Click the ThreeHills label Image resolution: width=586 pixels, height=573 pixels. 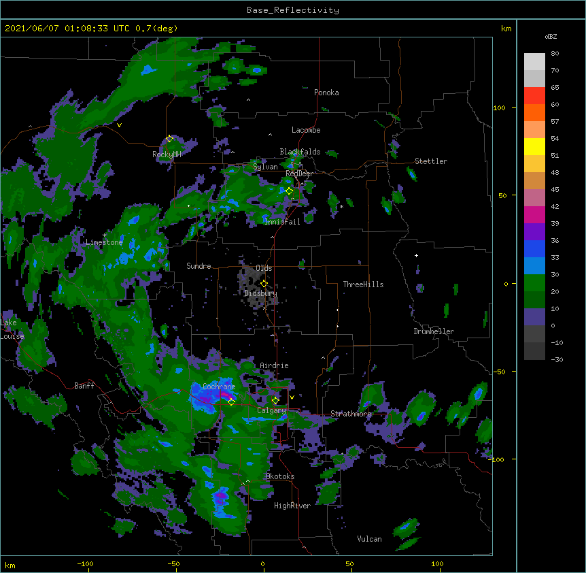(x=363, y=284)
